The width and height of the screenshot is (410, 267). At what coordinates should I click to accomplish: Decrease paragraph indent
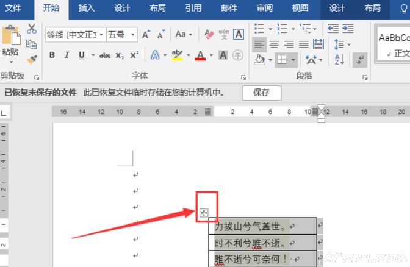pyautogui.click(x=333, y=28)
